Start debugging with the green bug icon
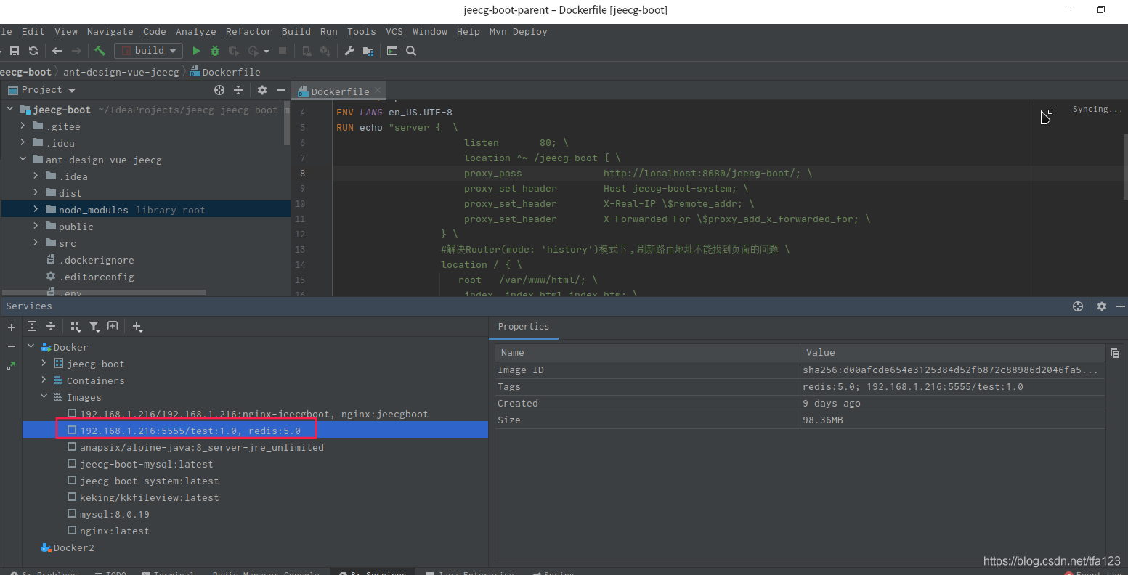Viewport: 1128px width, 575px height. (215, 51)
